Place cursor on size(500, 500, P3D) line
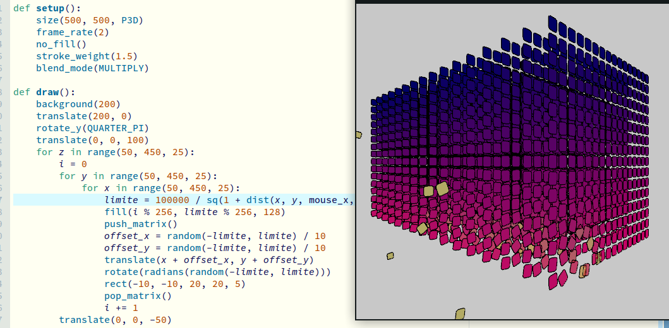 (89, 20)
